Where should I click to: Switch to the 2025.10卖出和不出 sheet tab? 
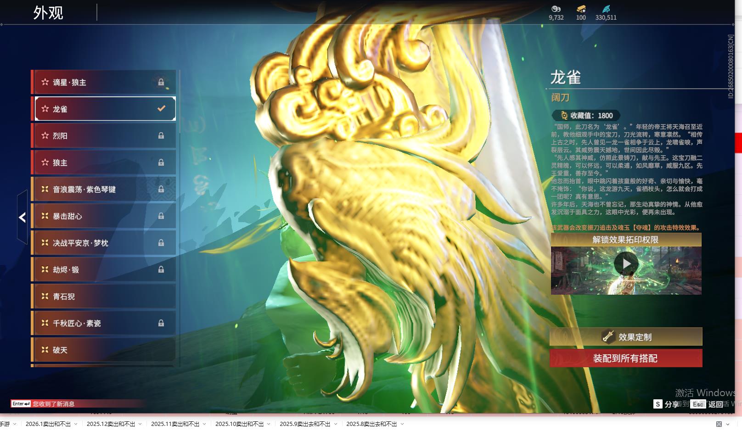point(239,424)
